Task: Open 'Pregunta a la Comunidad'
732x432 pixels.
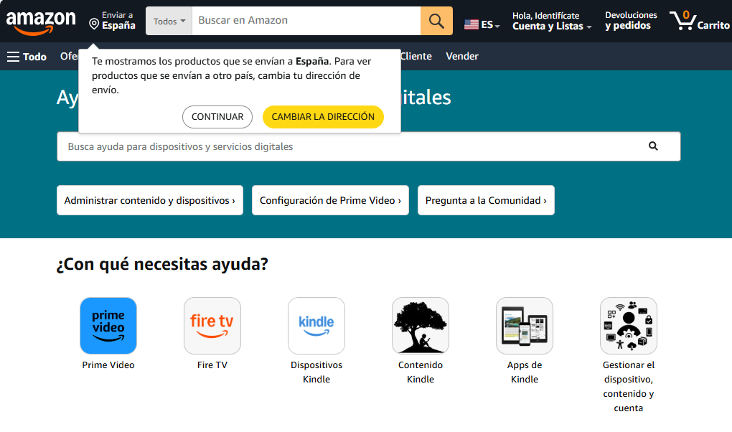Action: tap(486, 200)
